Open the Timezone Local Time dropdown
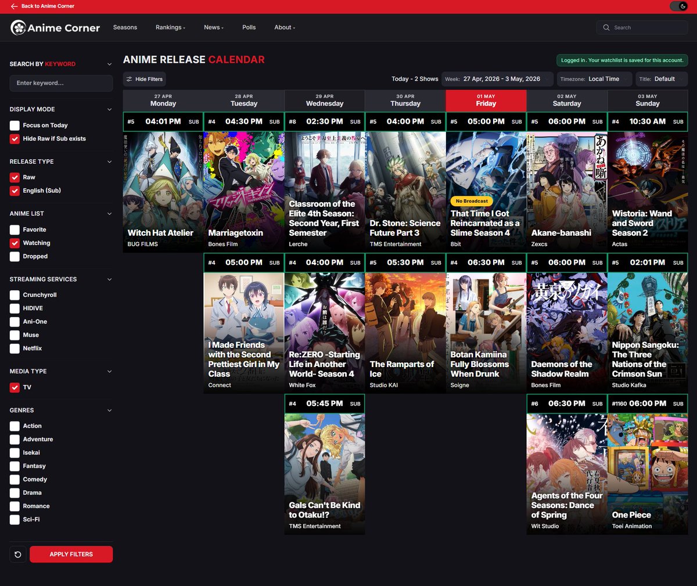The height and width of the screenshot is (586, 697). [594, 79]
